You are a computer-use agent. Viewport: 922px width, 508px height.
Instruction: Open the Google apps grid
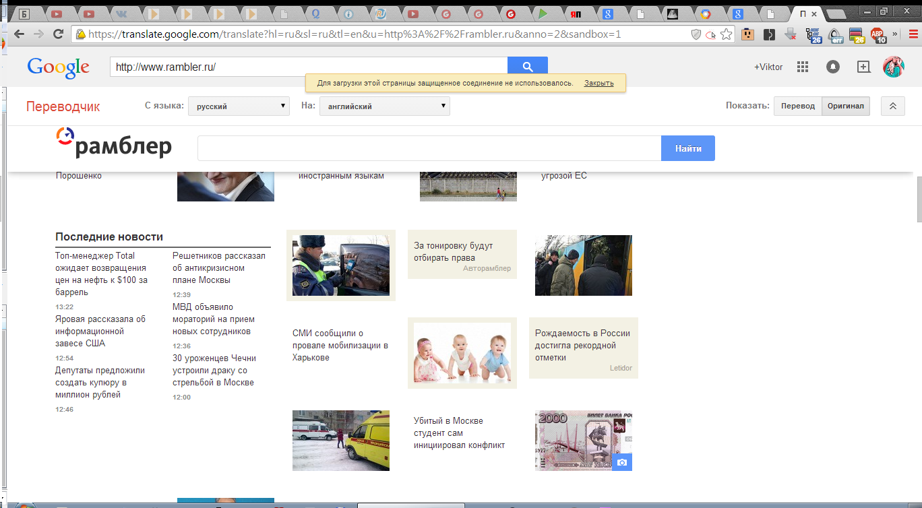click(x=802, y=67)
